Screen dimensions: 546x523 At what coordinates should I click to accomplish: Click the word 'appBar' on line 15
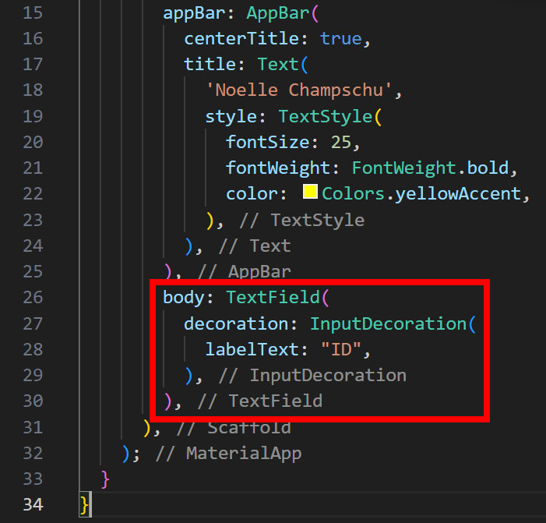pyautogui.click(x=194, y=14)
